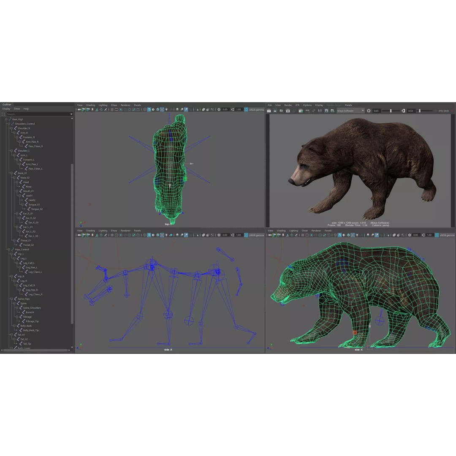Adjust gamma slider in Render View
This screenshot has width=456, height=456.
click(420, 111)
